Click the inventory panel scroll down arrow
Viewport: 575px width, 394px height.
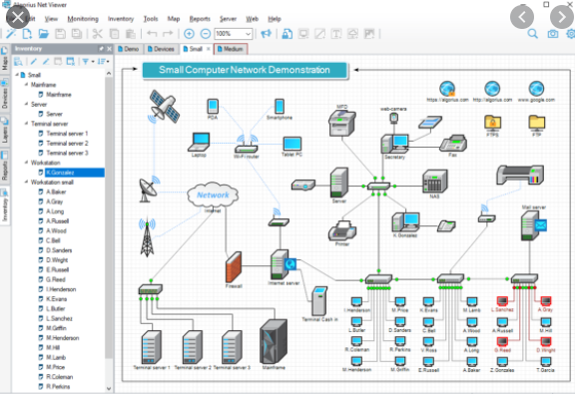[x=109, y=388]
